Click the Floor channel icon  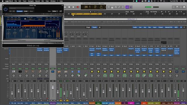click(79, 72)
